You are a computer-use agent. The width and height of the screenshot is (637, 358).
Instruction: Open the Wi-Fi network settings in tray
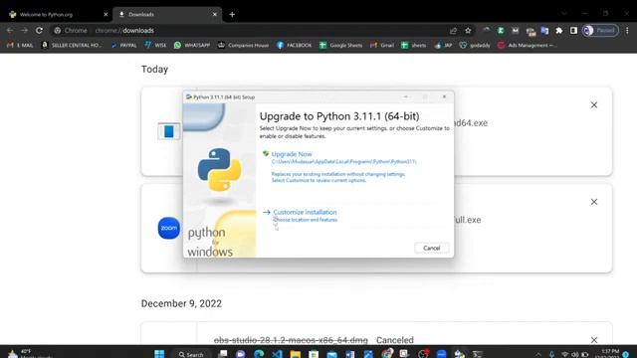564,354
